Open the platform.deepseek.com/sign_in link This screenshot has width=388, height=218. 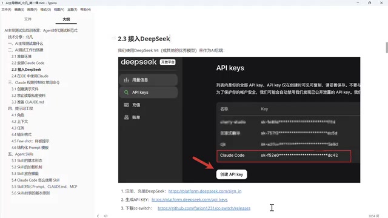pos(205,191)
